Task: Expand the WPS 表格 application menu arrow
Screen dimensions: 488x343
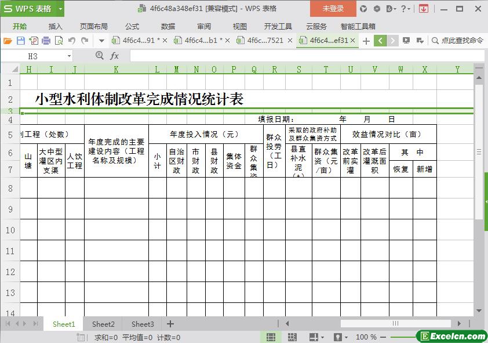Action: coord(60,9)
